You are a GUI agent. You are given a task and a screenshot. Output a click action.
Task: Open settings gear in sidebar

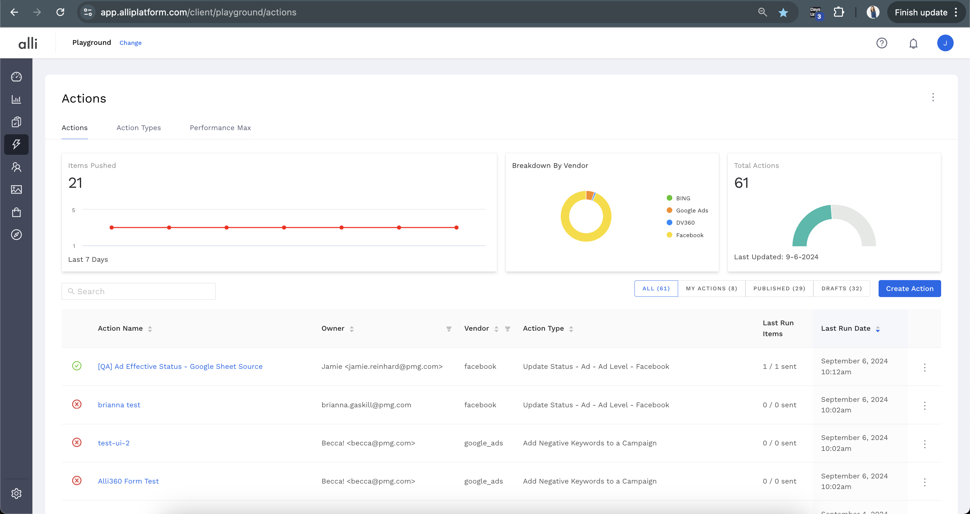[16, 493]
